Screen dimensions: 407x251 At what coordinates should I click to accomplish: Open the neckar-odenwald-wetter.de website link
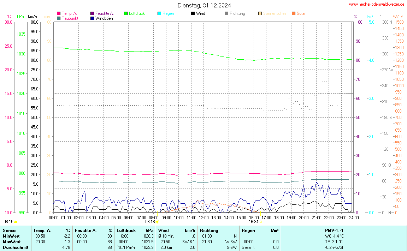pos(377,4)
